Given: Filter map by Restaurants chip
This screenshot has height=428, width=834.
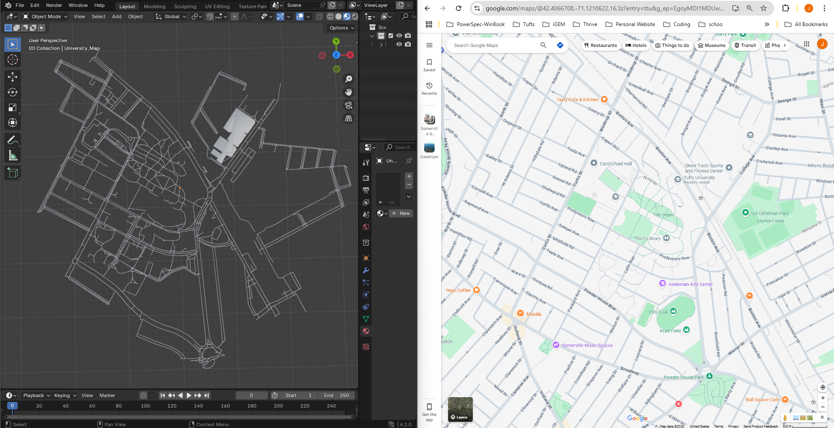Looking at the screenshot, I should tap(600, 45).
